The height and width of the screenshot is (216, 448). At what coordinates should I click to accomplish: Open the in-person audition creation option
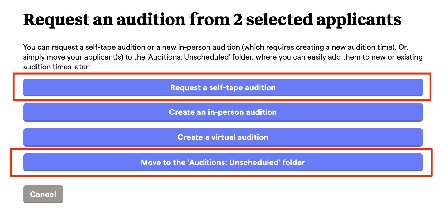[x=223, y=112]
